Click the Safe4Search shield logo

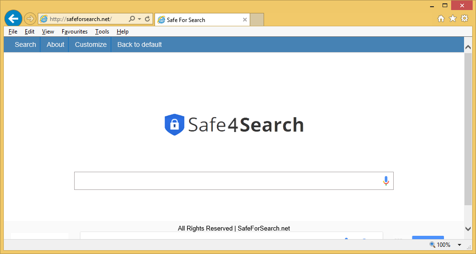coord(174,125)
